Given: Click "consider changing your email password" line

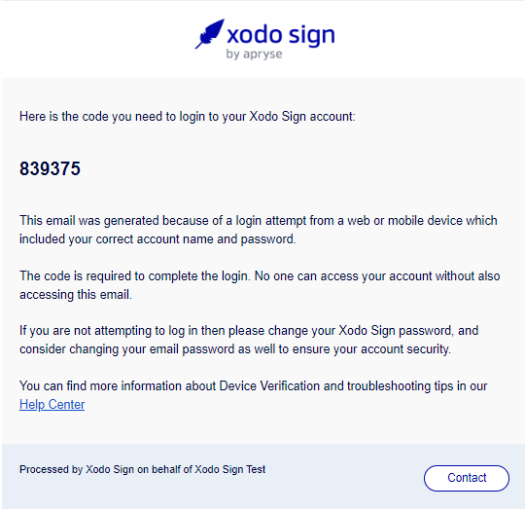Looking at the screenshot, I should point(235,349).
